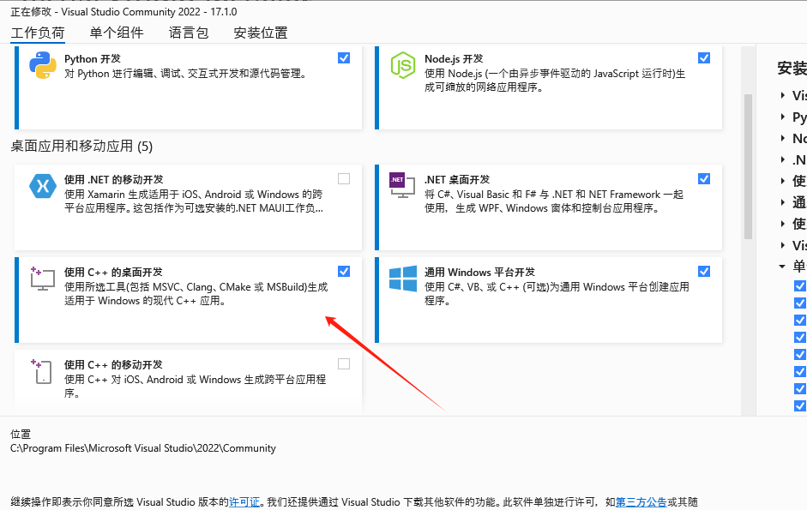Open the 许可证 link
The width and height of the screenshot is (807, 510).
click(x=244, y=501)
